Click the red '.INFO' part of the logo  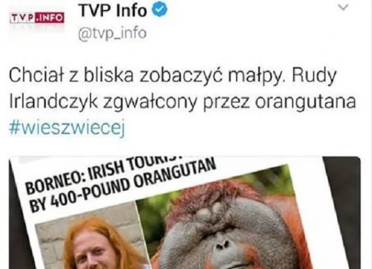point(50,18)
